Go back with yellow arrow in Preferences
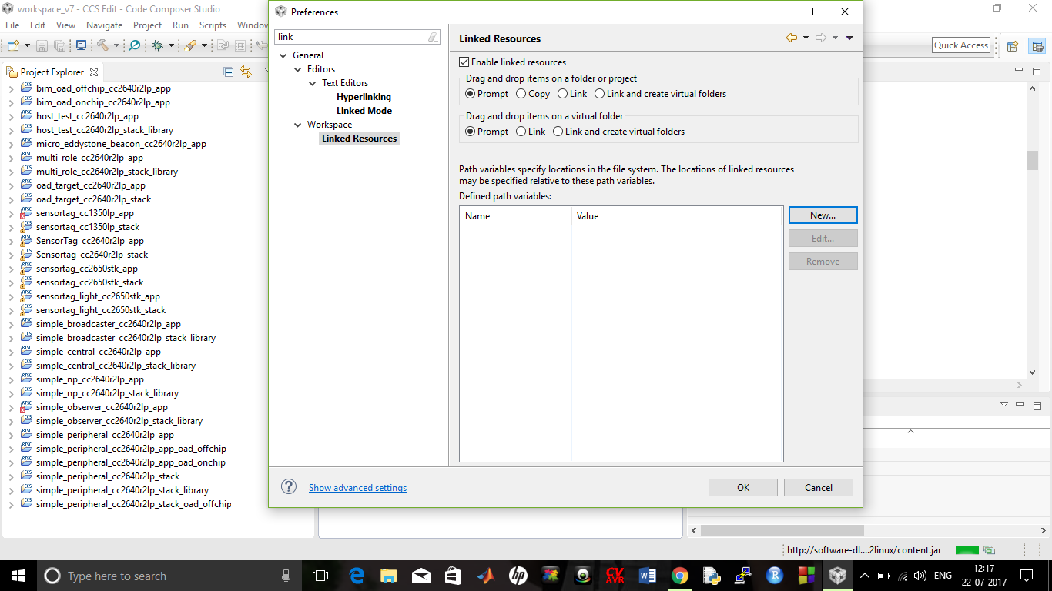Viewport: 1052px width, 591px height. (792, 38)
